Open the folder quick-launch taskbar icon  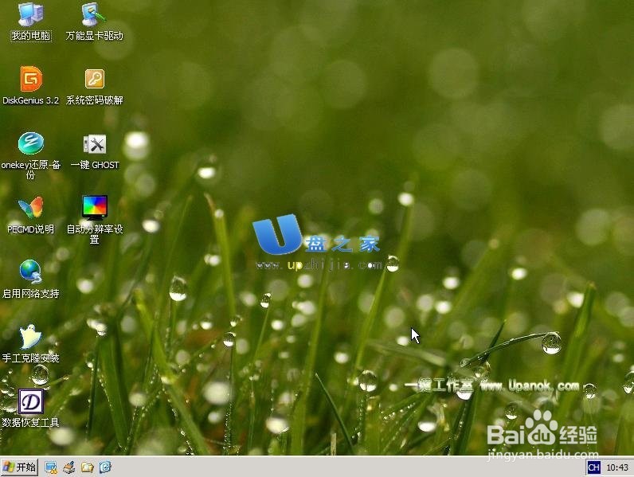tap(87, 467)
